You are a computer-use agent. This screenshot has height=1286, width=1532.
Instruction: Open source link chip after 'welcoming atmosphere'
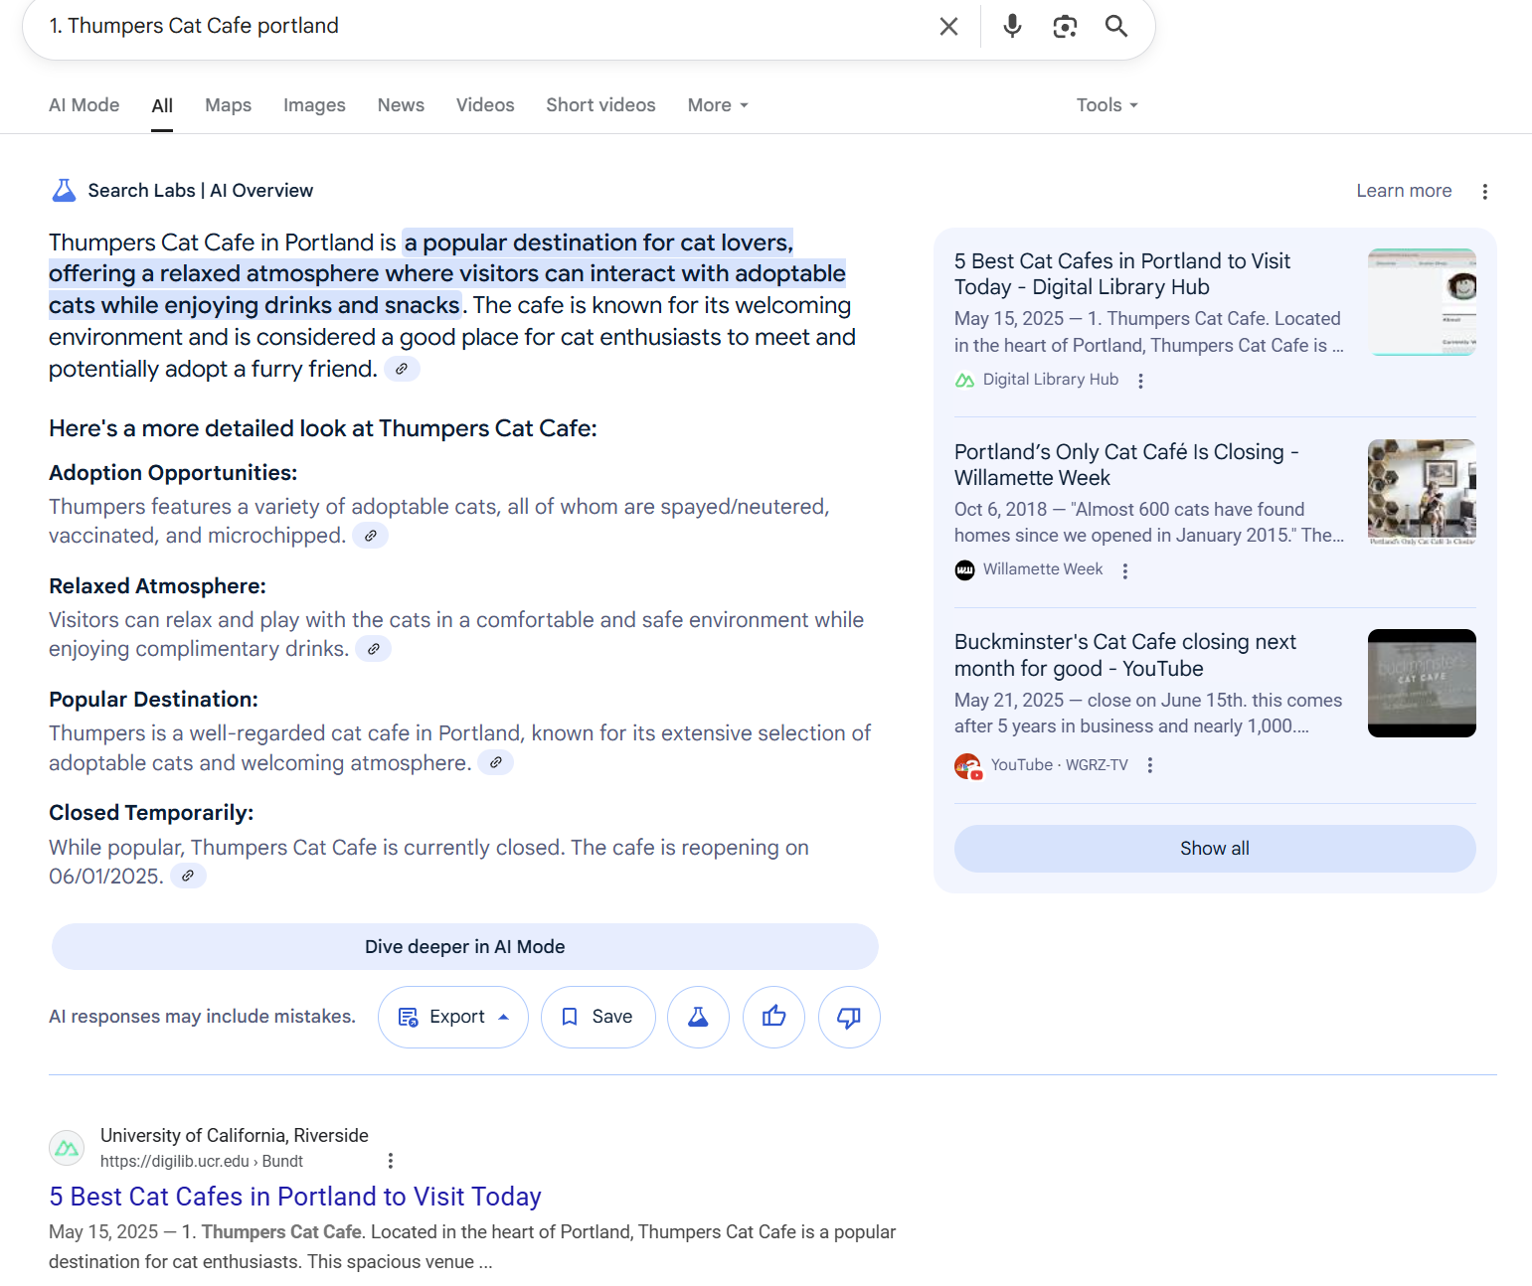495,762
